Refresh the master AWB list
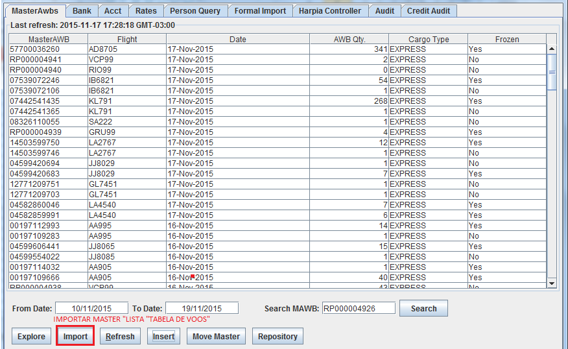Screen dimensions: 568x349 pyautogui.click(x=120, y=336)
